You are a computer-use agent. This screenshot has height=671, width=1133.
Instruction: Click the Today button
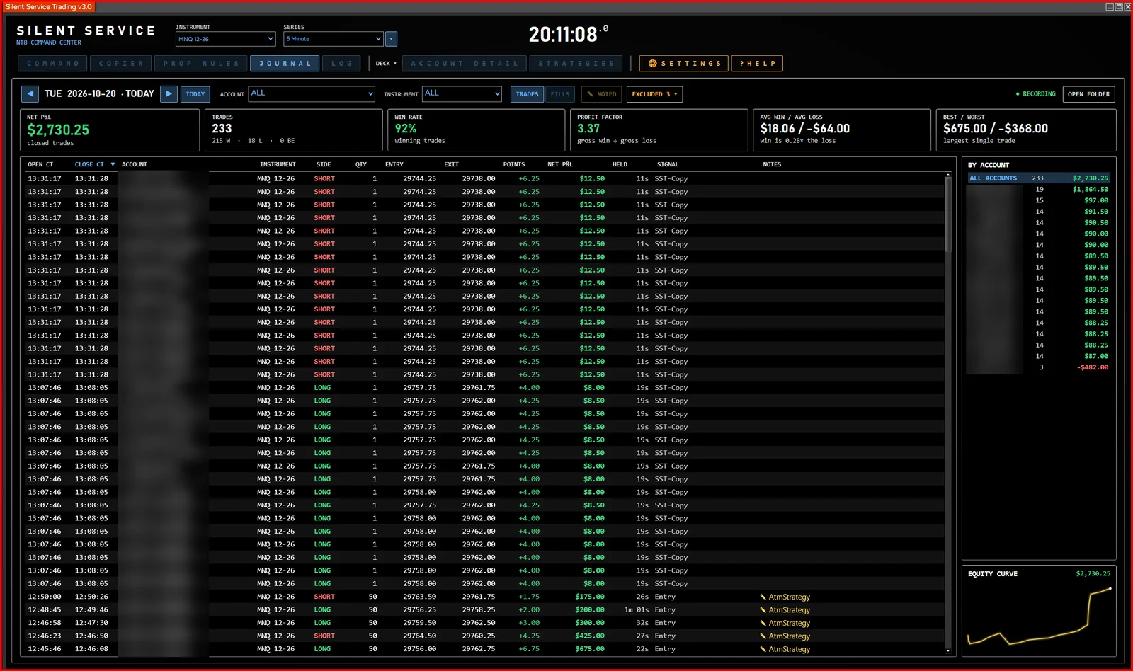tap(195, 94)
